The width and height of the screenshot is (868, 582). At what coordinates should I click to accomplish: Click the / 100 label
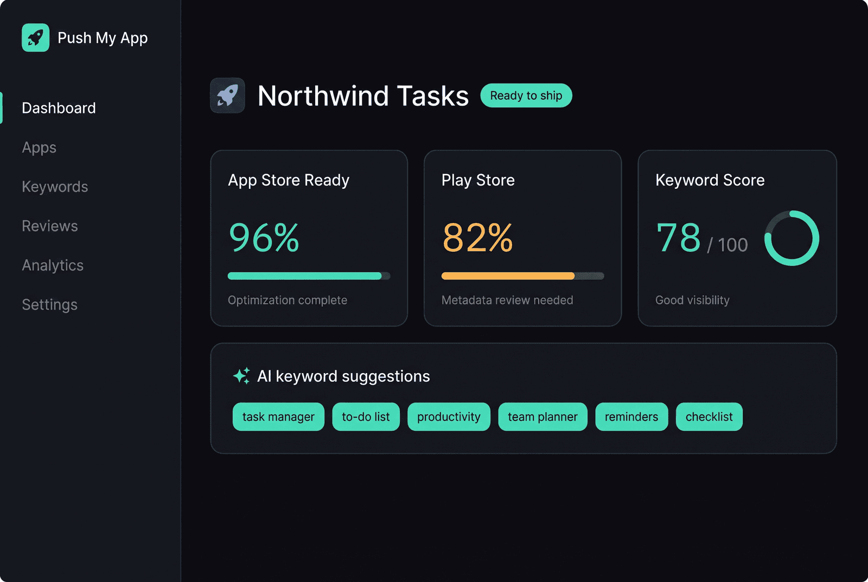coord(727,245)
